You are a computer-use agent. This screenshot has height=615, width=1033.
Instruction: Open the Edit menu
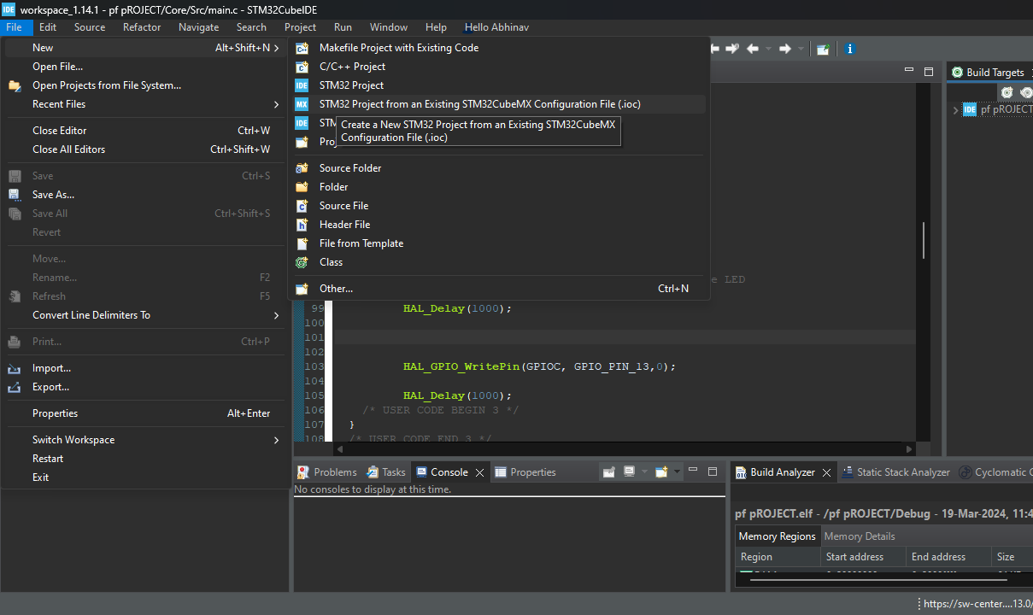click(48, 27)
